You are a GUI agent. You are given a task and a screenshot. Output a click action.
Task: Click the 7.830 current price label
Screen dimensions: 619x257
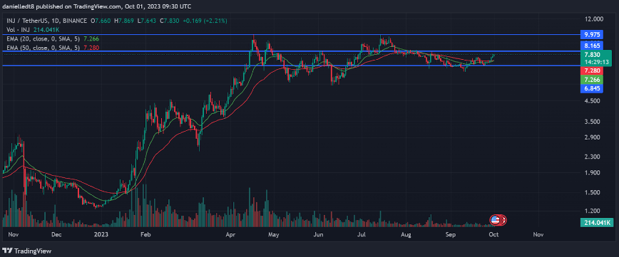592,55
